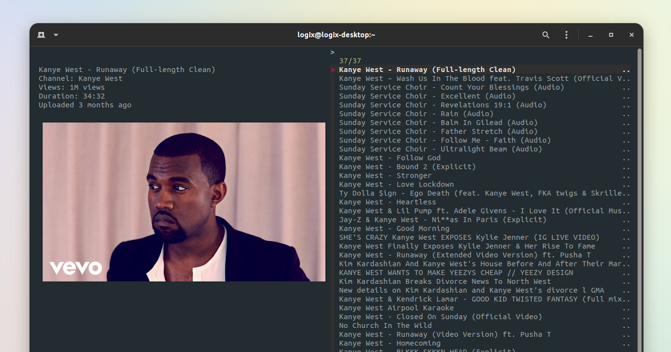The height and width of the screenshot is (352, 671).
Task: Select 'Jay-Z & Kanye West - Ni**as In Paris'
Action: (x=484, y=220)
